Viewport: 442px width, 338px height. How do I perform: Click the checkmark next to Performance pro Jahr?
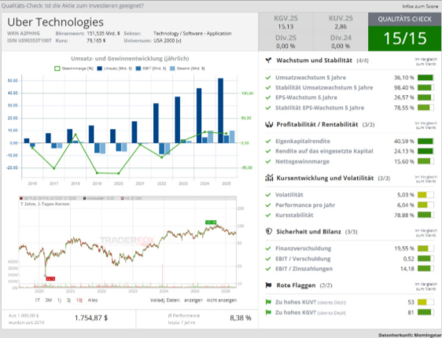click(268, 205)
